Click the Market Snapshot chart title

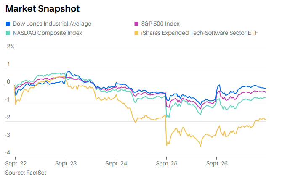tap(43, 8)
